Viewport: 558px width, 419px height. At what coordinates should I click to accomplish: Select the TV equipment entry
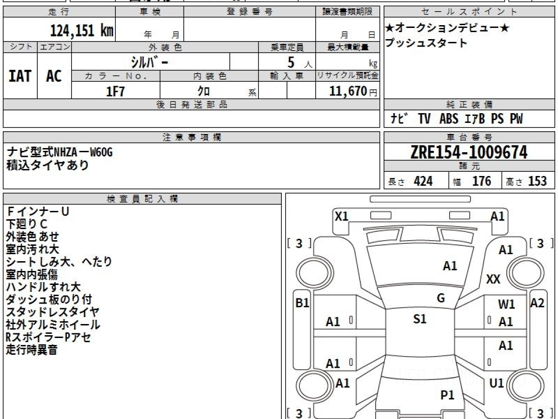pos(424,119)
